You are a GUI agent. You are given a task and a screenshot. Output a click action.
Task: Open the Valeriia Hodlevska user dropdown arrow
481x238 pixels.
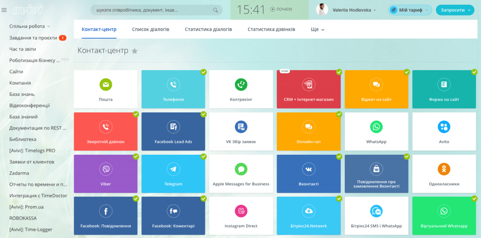point(375,10)
